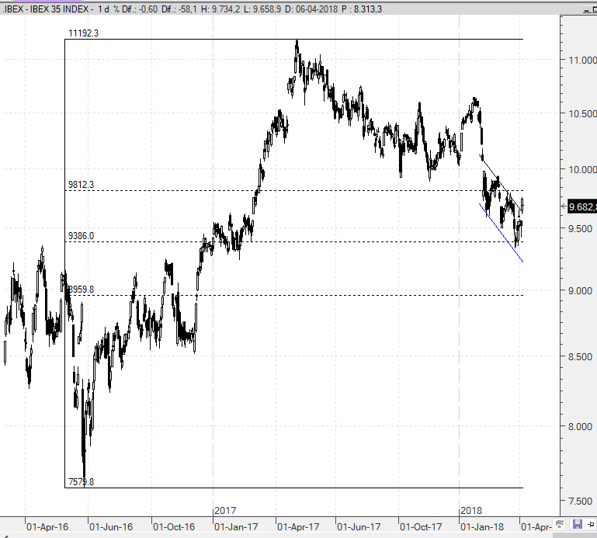Click the pin icon beside the save icon
Screen dimensions: 597x538
(x=591, y=525)
